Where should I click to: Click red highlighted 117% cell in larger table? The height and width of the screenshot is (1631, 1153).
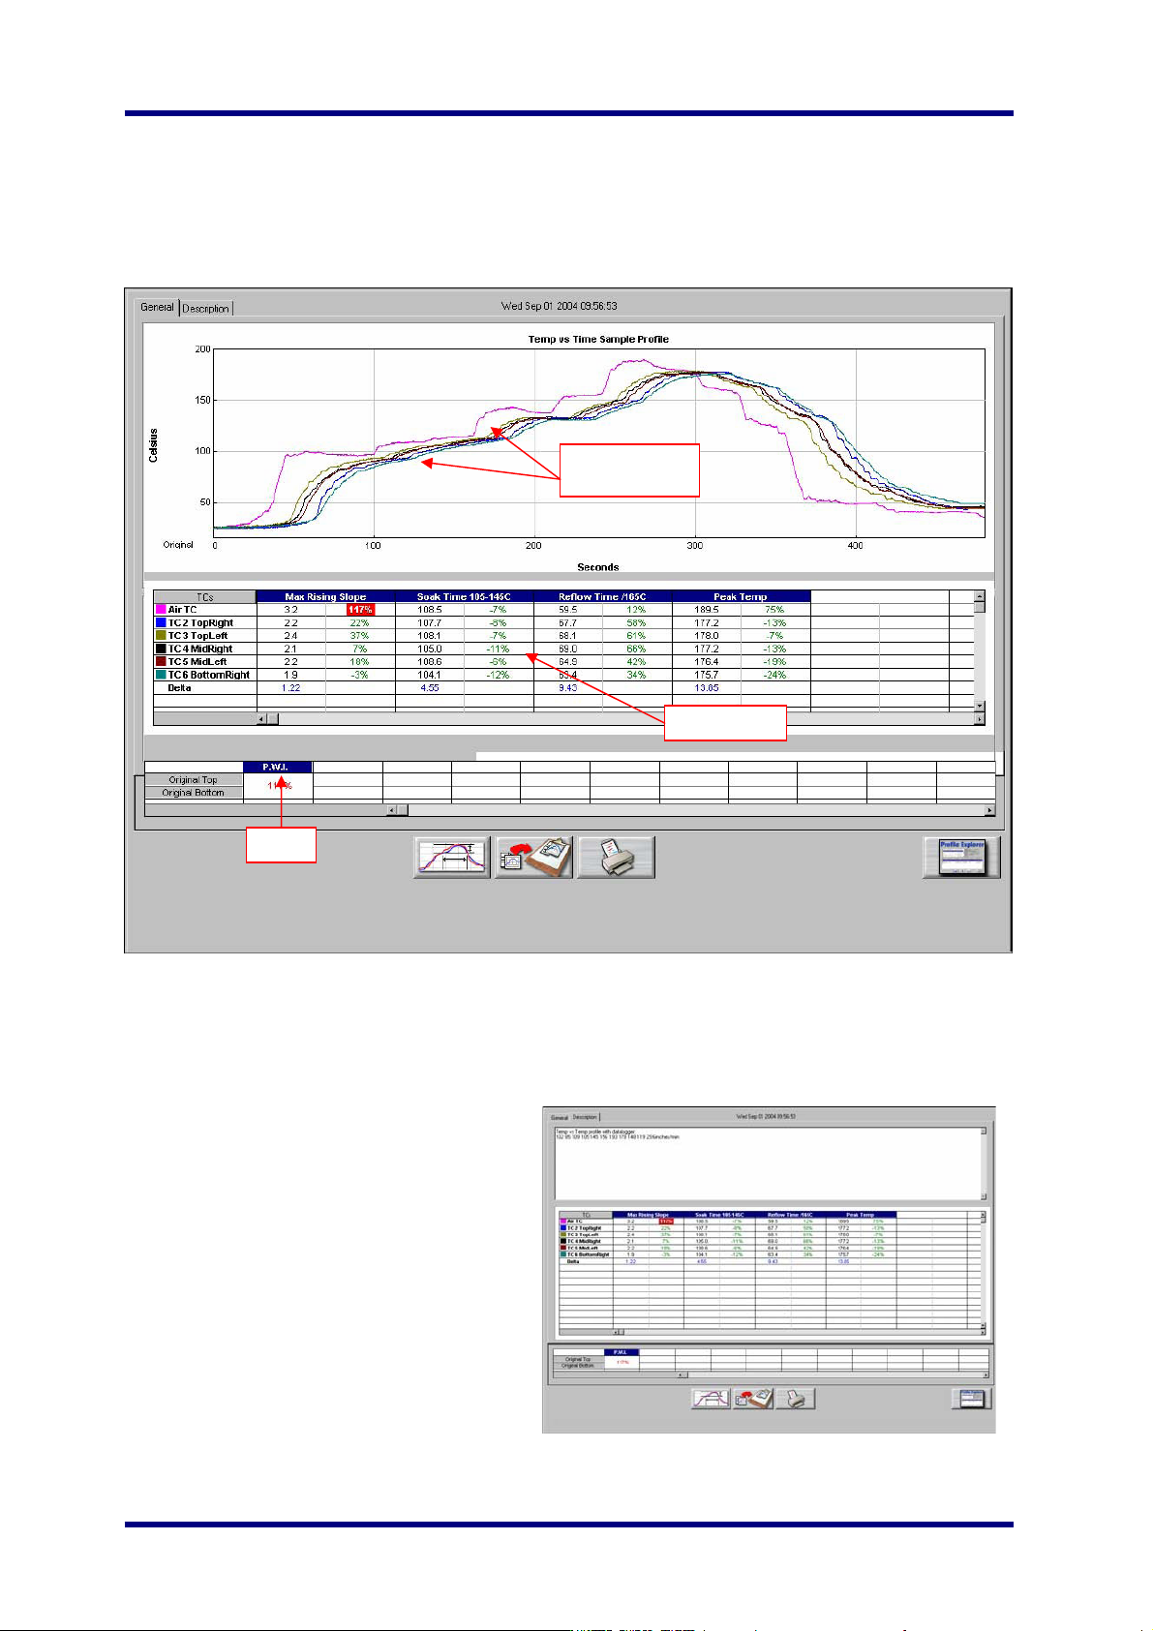click(360, 610)
